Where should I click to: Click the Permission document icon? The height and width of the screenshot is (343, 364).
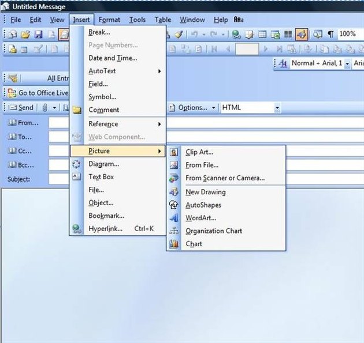pyautogui.click(x=51, y=35)
